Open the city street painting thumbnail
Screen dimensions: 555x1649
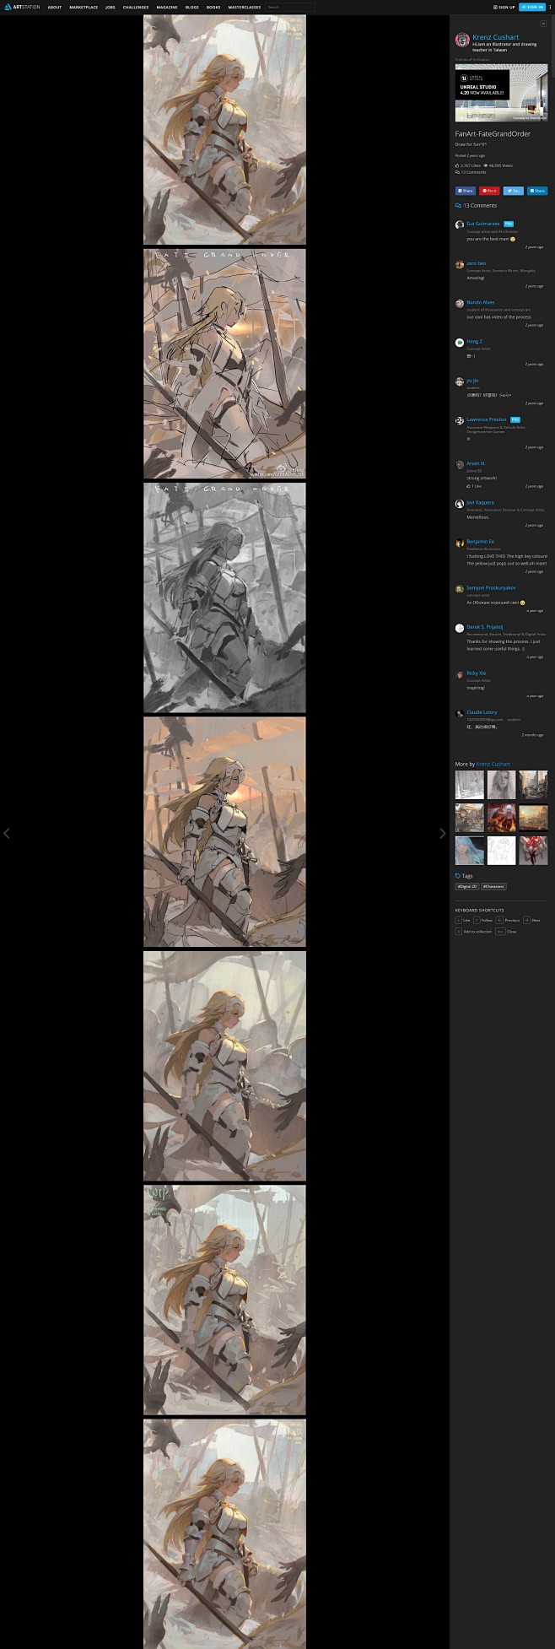coord(533,785)
